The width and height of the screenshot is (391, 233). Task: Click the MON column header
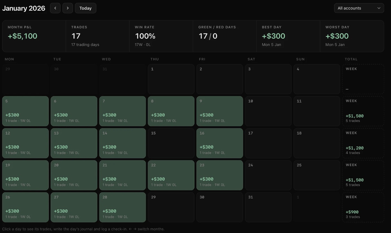9,59
